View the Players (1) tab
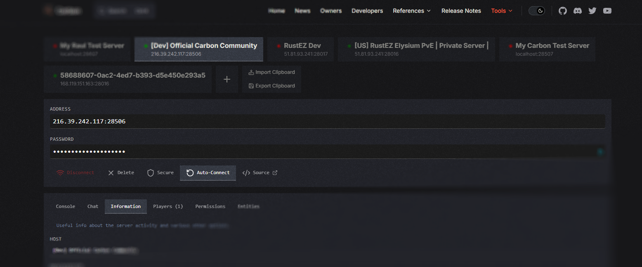Screen dimensions: 642x267 coord(168,206)
